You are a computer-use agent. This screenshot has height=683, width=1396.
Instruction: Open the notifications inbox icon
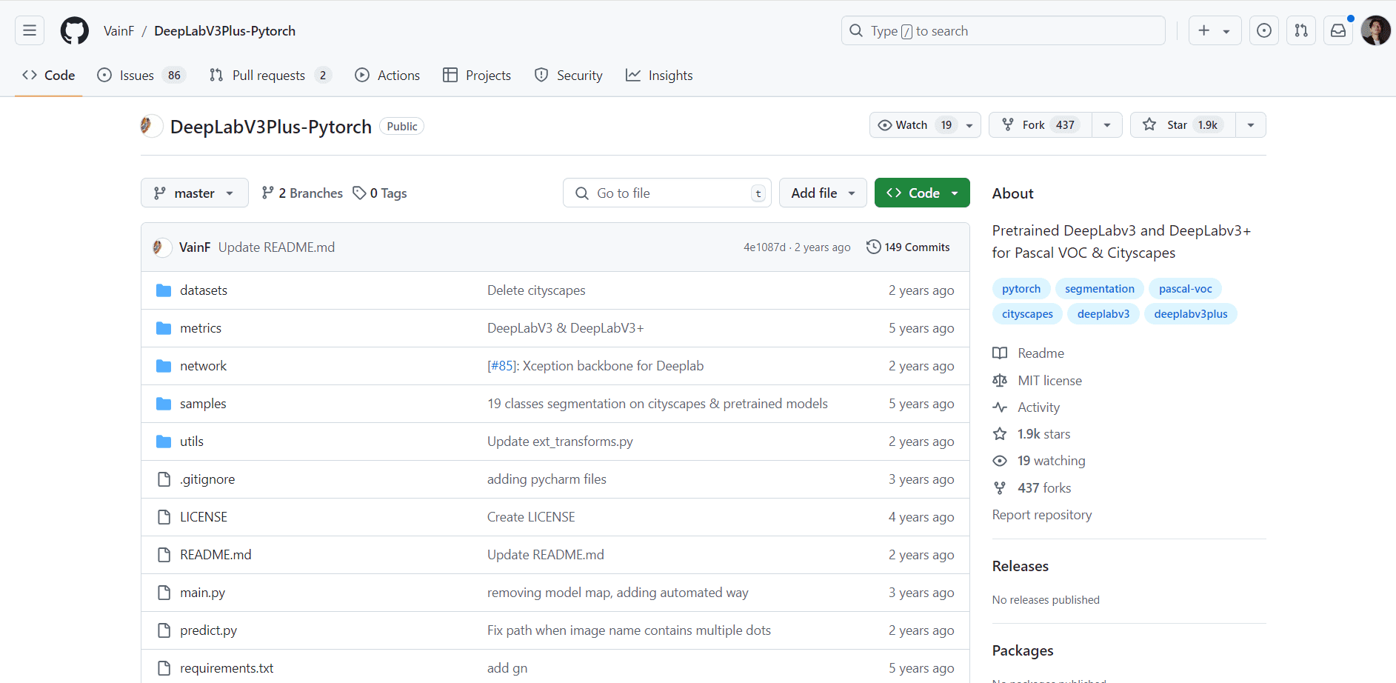coord(1337,30)
